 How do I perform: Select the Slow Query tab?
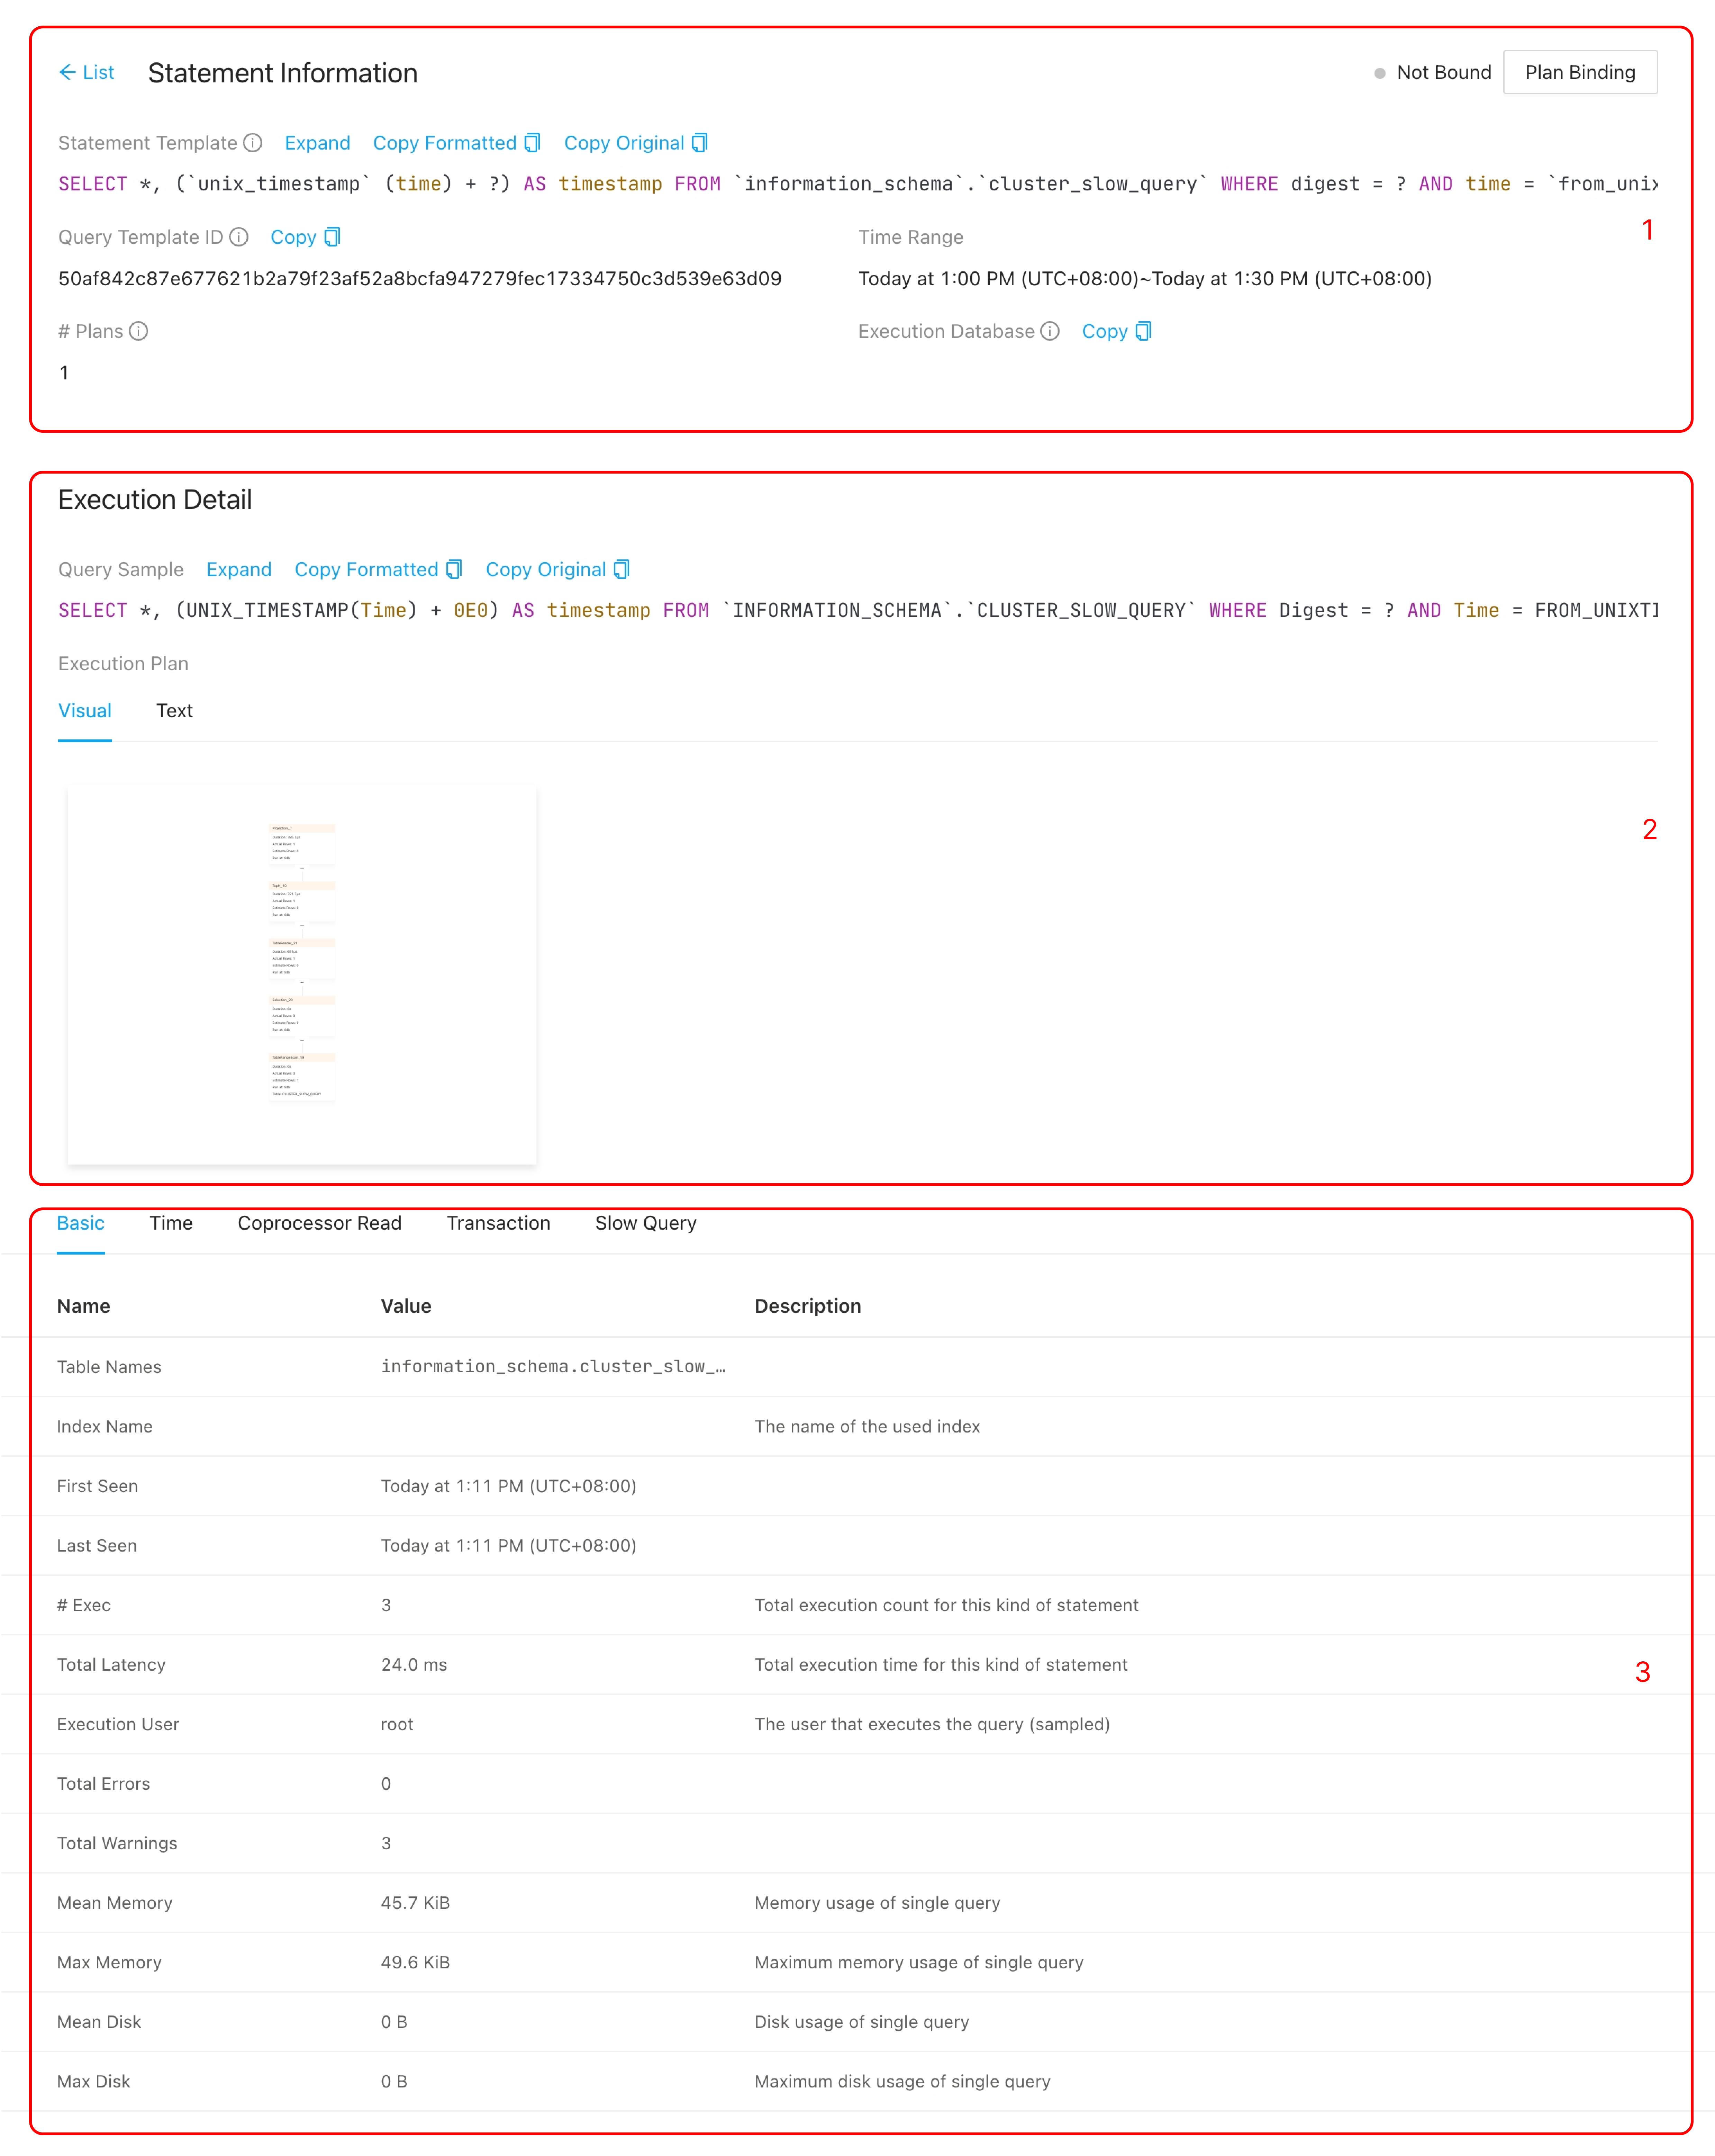(646, 1222)
